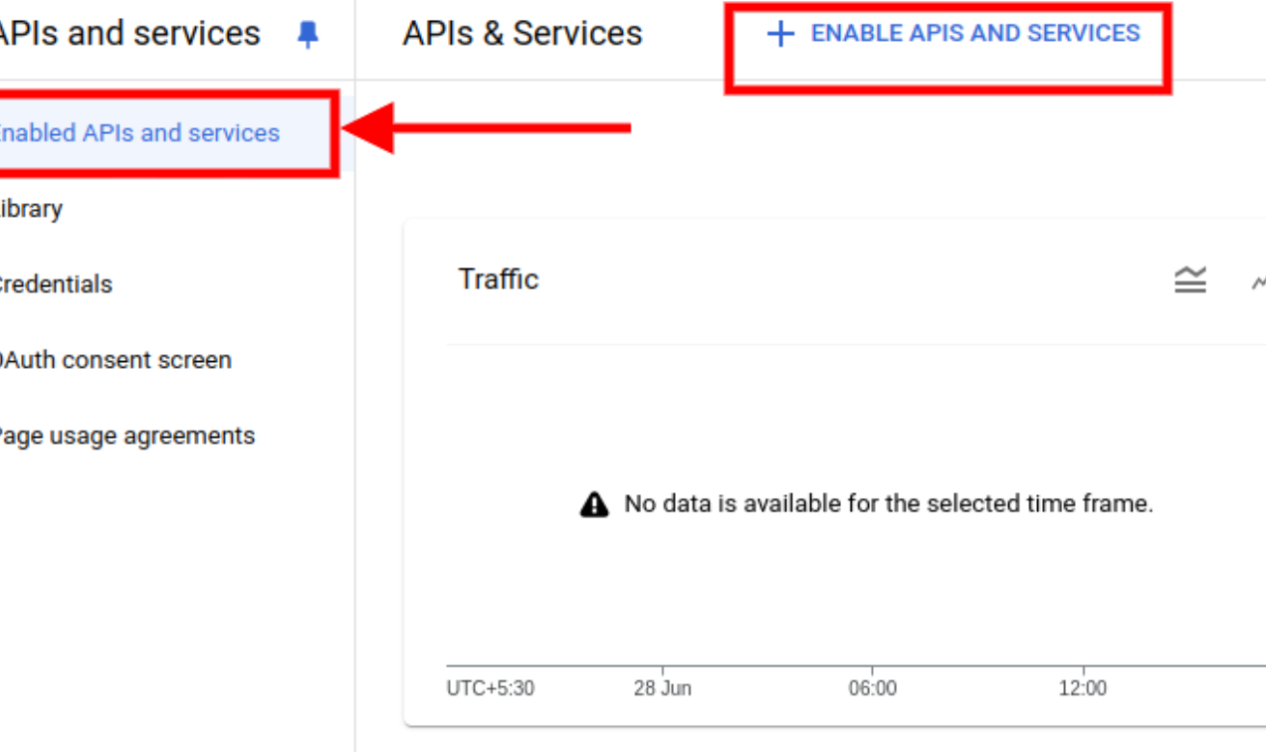Open OAuth consent screen page

[115, 360]
